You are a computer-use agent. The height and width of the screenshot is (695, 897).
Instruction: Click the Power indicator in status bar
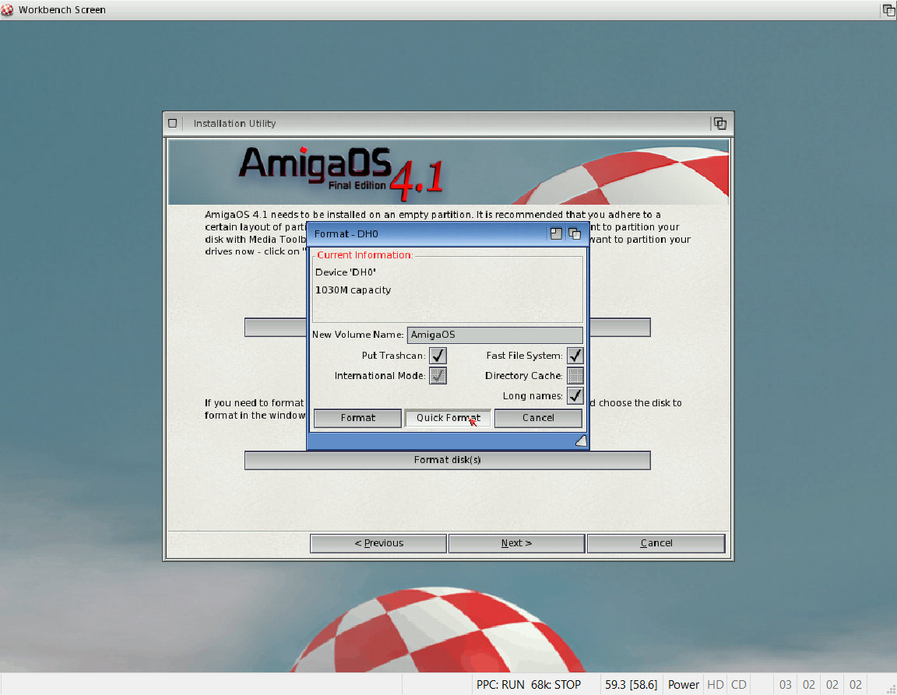tap(683, 685)
